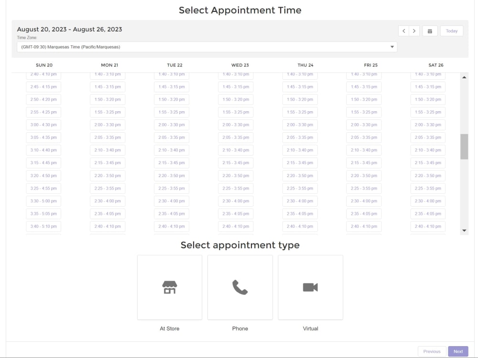Image resolution: width=478 pixels, height=358 pixels.
Task: Select Monday 2:15 - 3:45 pm slot
Action: 108,163
